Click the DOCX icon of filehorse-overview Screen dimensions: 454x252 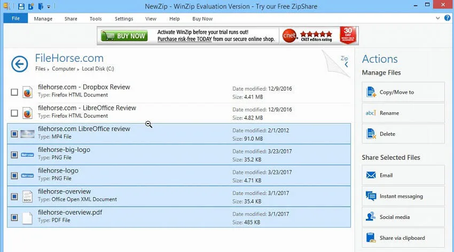pyautogui.click(x=27, y=196)
